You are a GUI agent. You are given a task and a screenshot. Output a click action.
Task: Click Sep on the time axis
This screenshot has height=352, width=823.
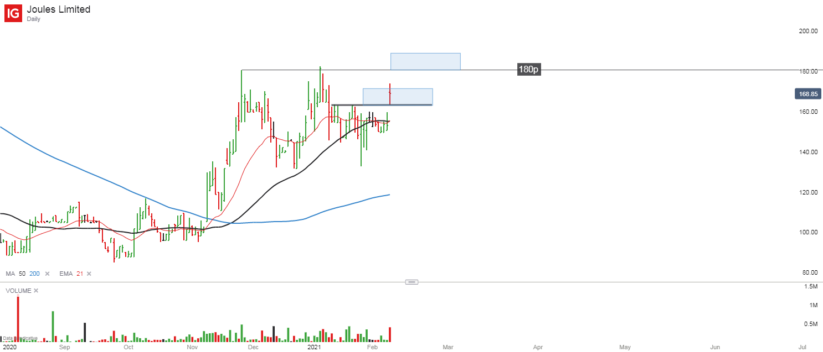[x=65, y=348]
